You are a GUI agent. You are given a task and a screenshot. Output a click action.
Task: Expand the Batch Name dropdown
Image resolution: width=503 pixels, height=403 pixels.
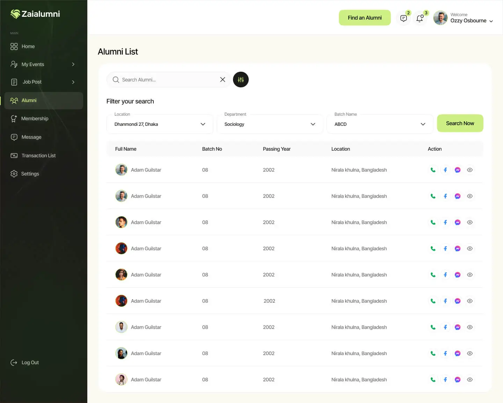pyautogui.click(x=380, y=124)
